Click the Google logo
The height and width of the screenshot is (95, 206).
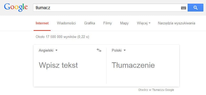pyautogui.click(x=16, y=8)
